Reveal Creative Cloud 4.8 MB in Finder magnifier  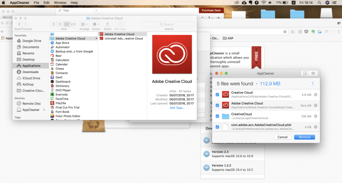click(x=316, y=95)
